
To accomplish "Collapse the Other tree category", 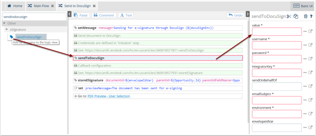I will tap(4, 23).
